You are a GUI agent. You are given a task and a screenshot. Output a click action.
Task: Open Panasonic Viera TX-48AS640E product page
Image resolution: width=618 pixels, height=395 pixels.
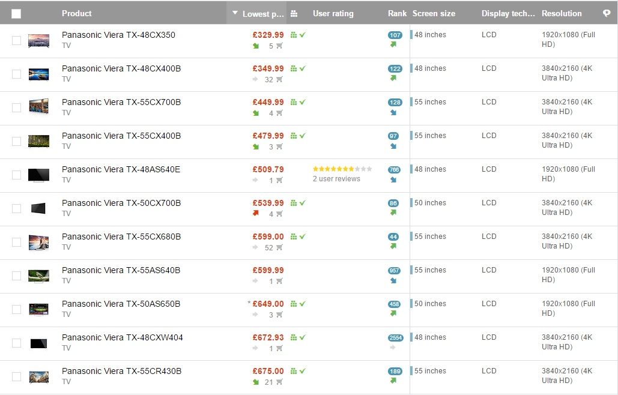pos(121,169)
